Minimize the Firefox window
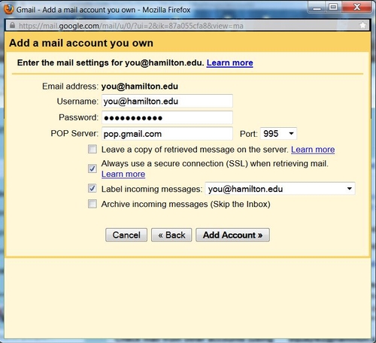 click(x=317, y=8)
